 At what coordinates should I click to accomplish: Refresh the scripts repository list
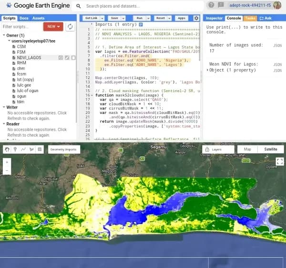click(x=70, y=27)
